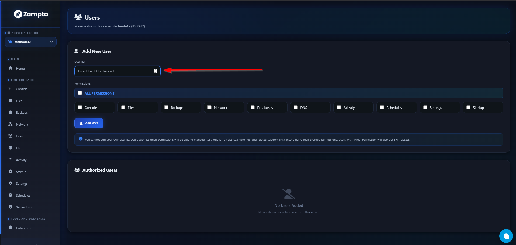516x245 pixels.
Task: Open the chat support bubble icon
Action: tap(506, 236)
